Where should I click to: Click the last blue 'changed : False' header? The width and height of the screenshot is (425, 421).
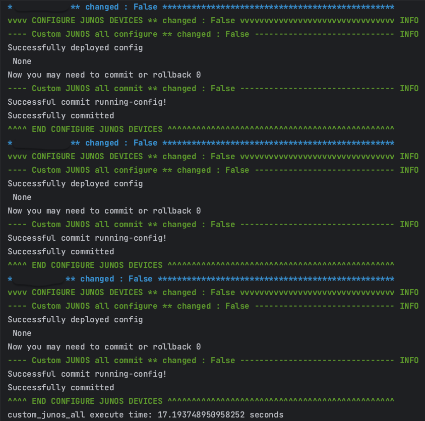201,279
